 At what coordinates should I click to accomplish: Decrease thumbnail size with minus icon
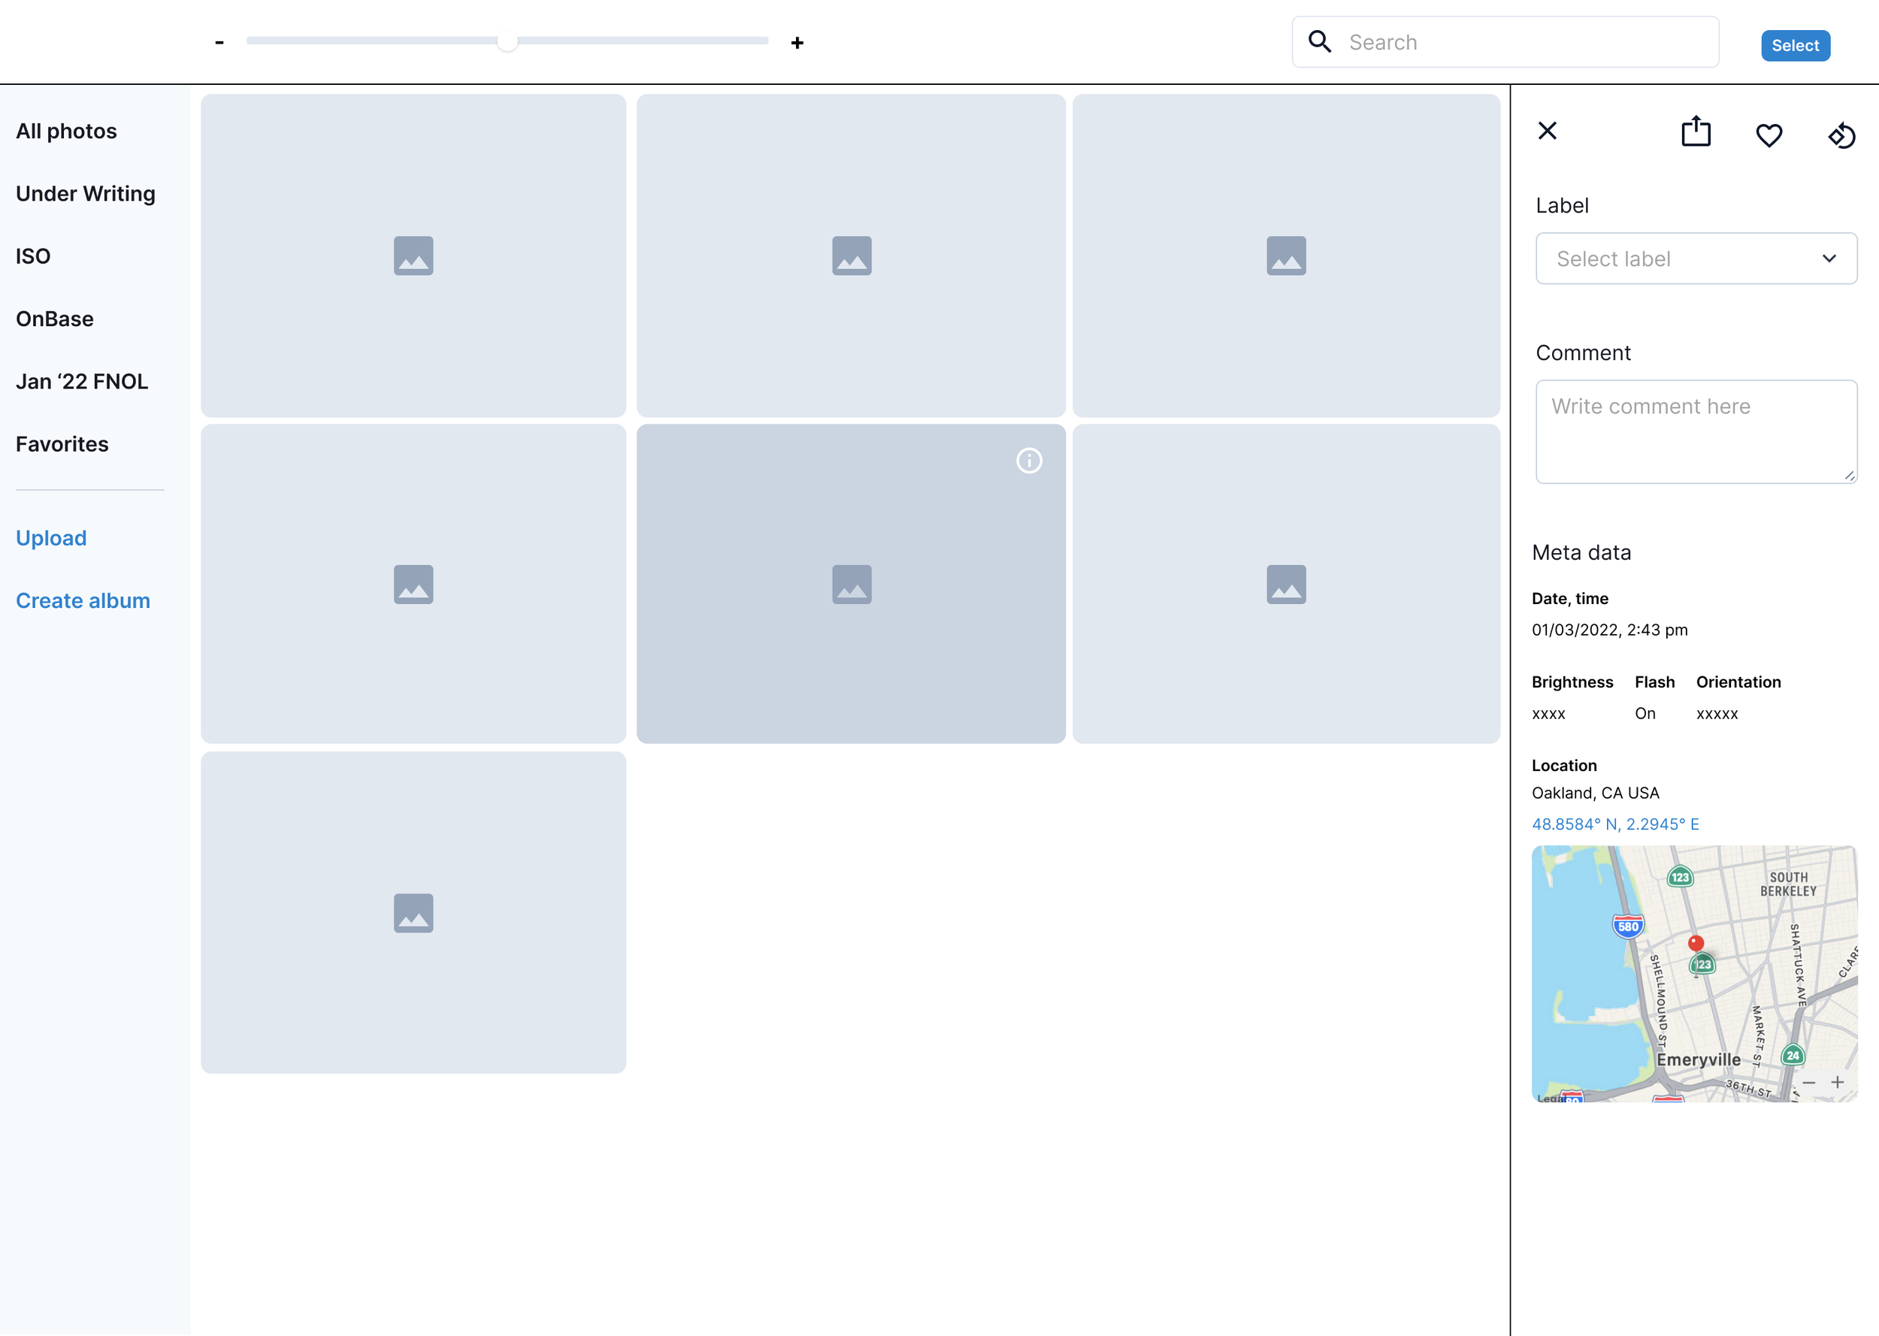pos(219,42)
